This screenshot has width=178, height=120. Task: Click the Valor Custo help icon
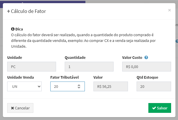[x=146, y=57]
